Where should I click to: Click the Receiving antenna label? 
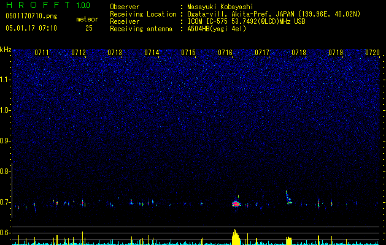coord(141,29)
